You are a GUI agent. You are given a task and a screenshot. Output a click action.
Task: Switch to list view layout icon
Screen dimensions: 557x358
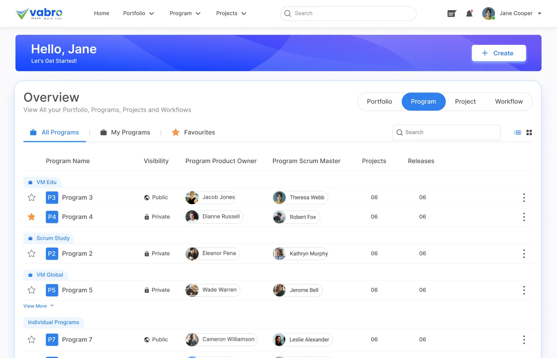(x=517, y=132)
